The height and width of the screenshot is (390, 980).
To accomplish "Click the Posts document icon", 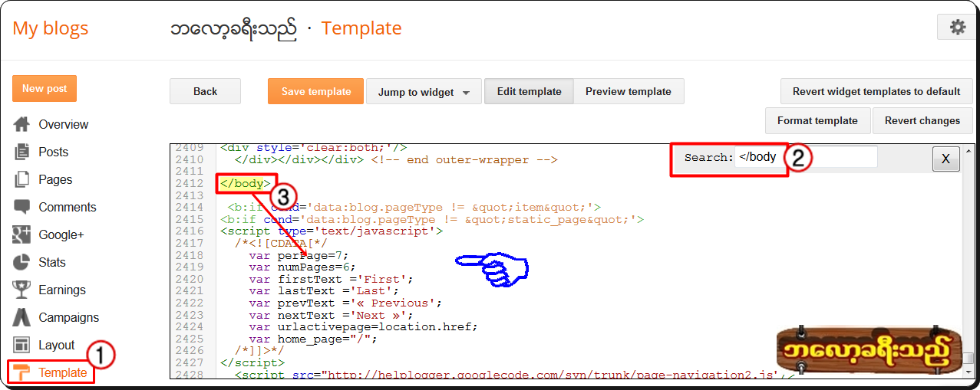I will 21,152.
